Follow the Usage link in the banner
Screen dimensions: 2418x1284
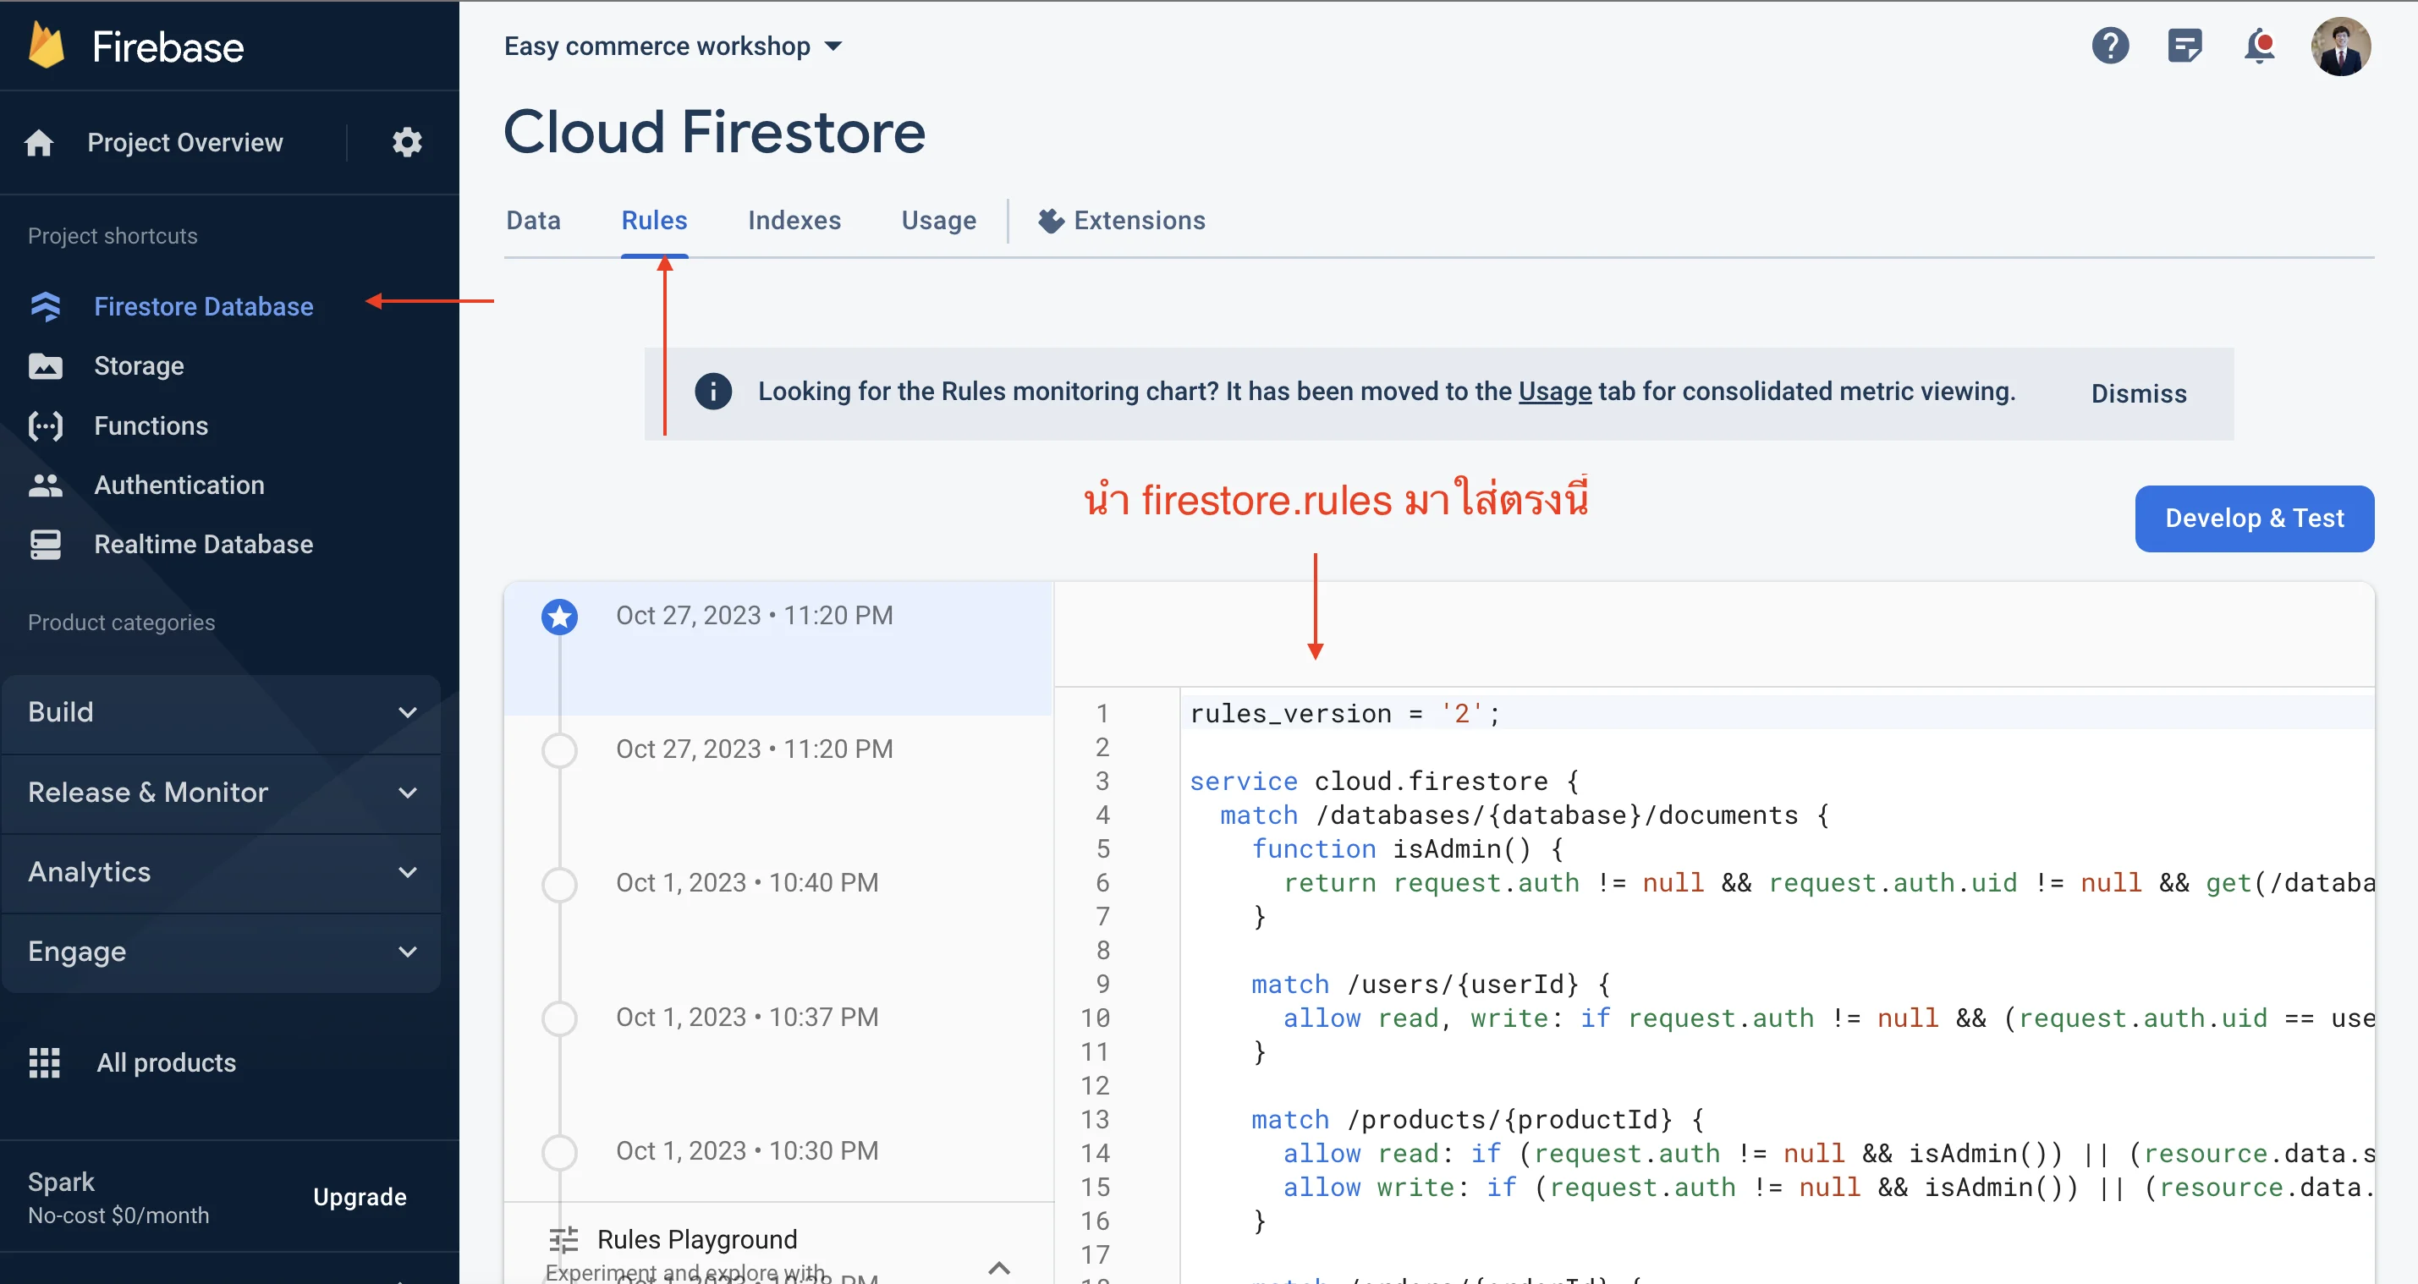coord(1554,392)
